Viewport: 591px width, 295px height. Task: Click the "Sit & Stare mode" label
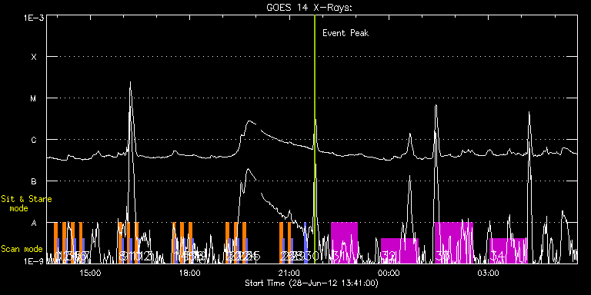click(26, 203)
